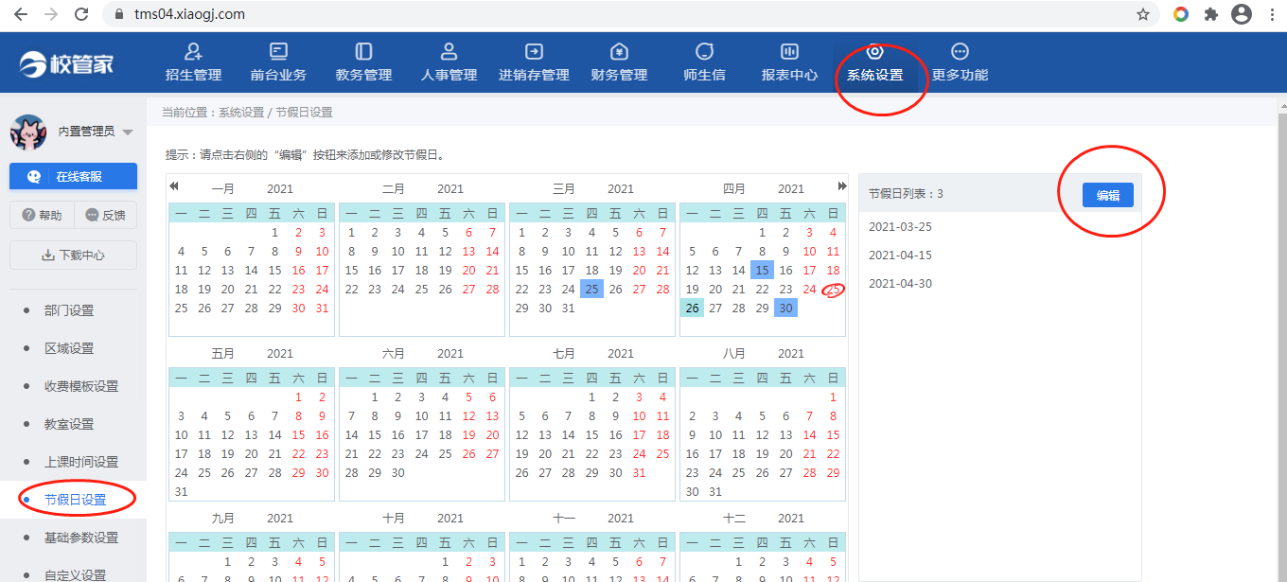Go to 基础参数设置
The width and height of the screenshot is (1287, 582).
81,538
